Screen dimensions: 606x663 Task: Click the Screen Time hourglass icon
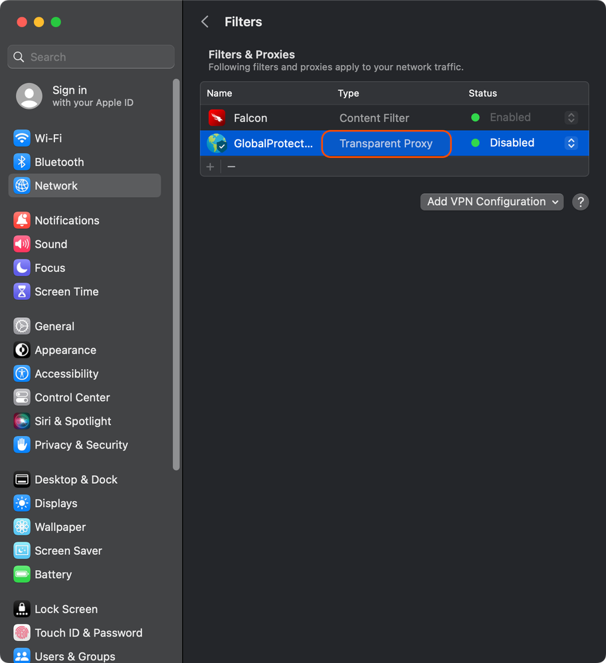22,291
